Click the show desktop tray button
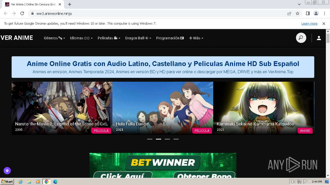 tap(327, 182)
